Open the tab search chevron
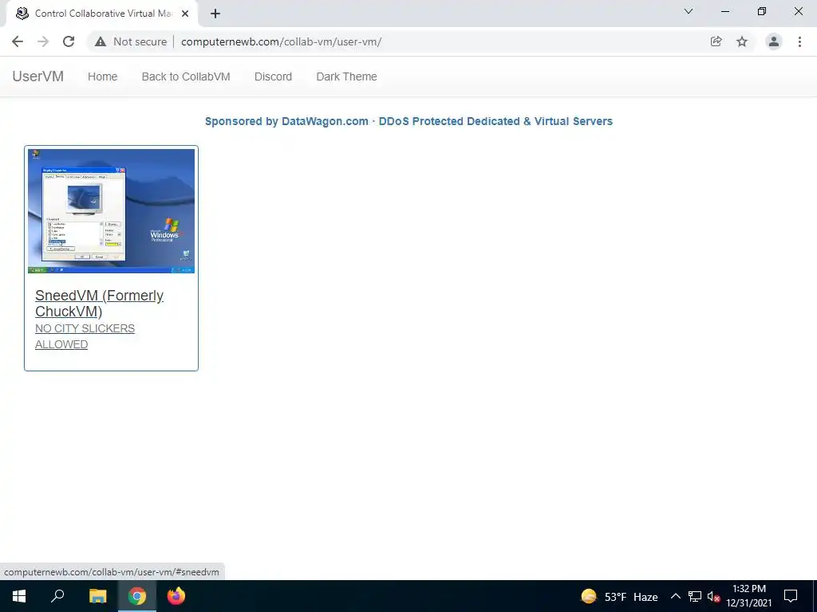817x612 pixels. click(689, 11)
